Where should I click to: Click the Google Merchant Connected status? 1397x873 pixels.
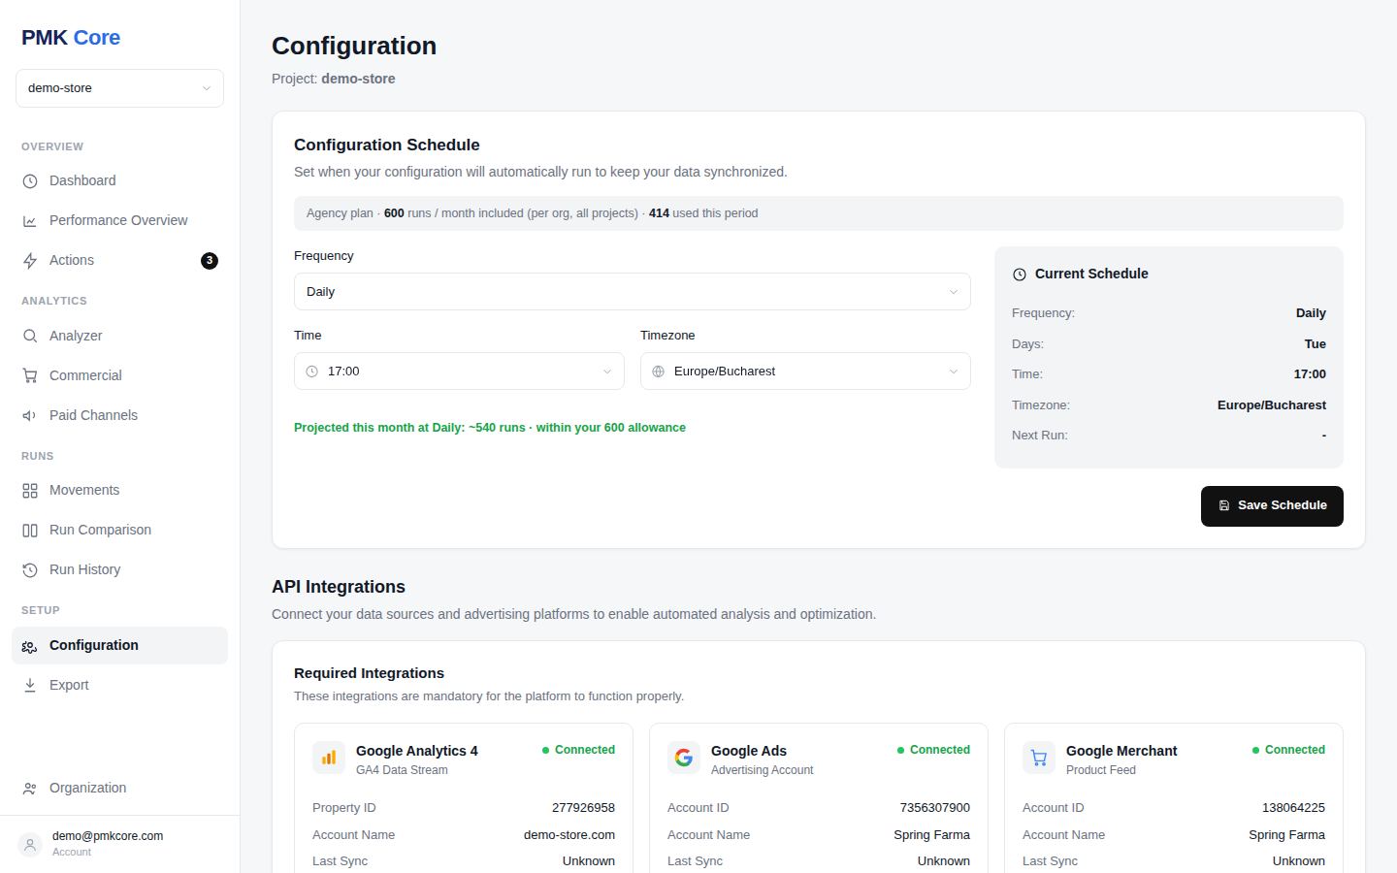(1288, 750)
